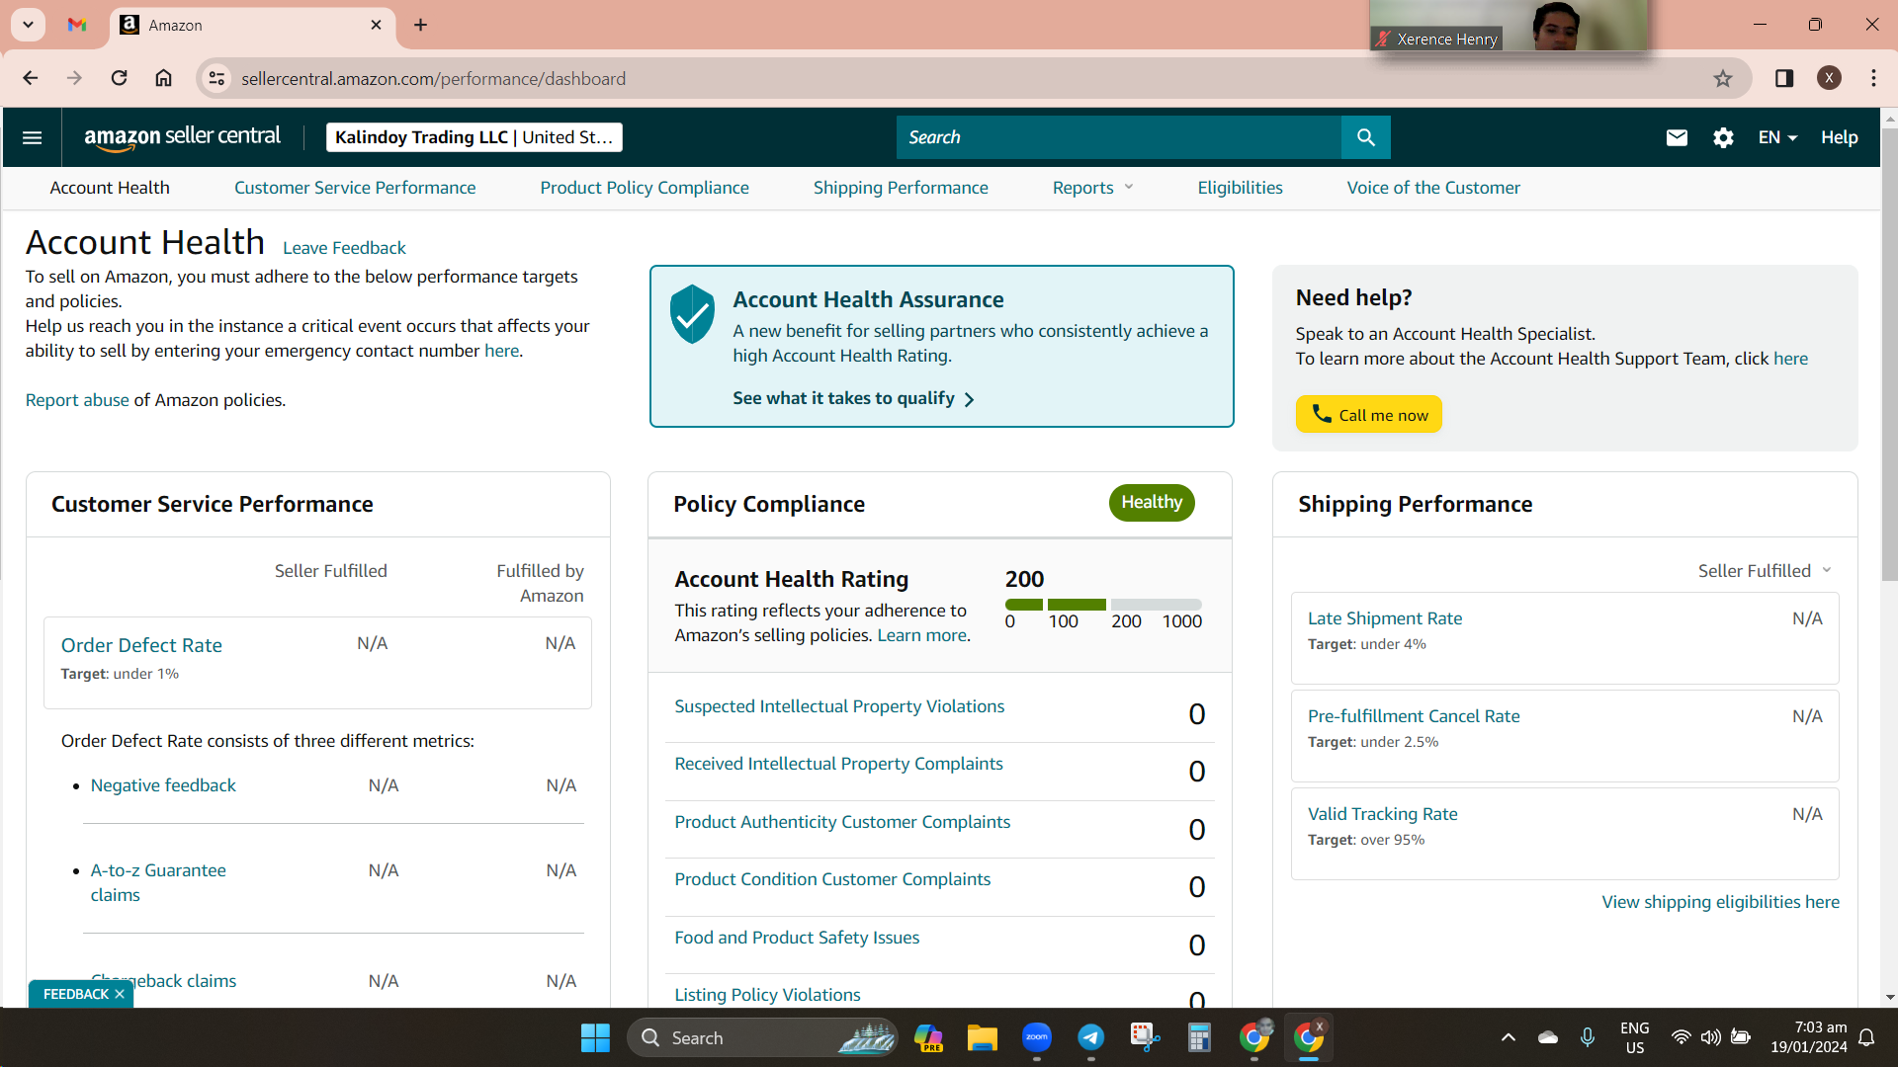Open Telegram from the taskbar
Image resolution: width=1898 pixels, height=1067 pixels.
tap(1091, 1038)
